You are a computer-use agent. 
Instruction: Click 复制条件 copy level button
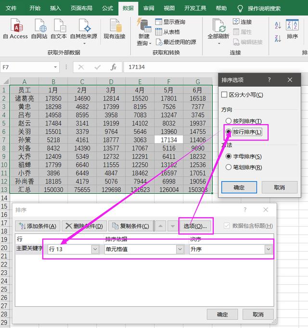[130, 226]
